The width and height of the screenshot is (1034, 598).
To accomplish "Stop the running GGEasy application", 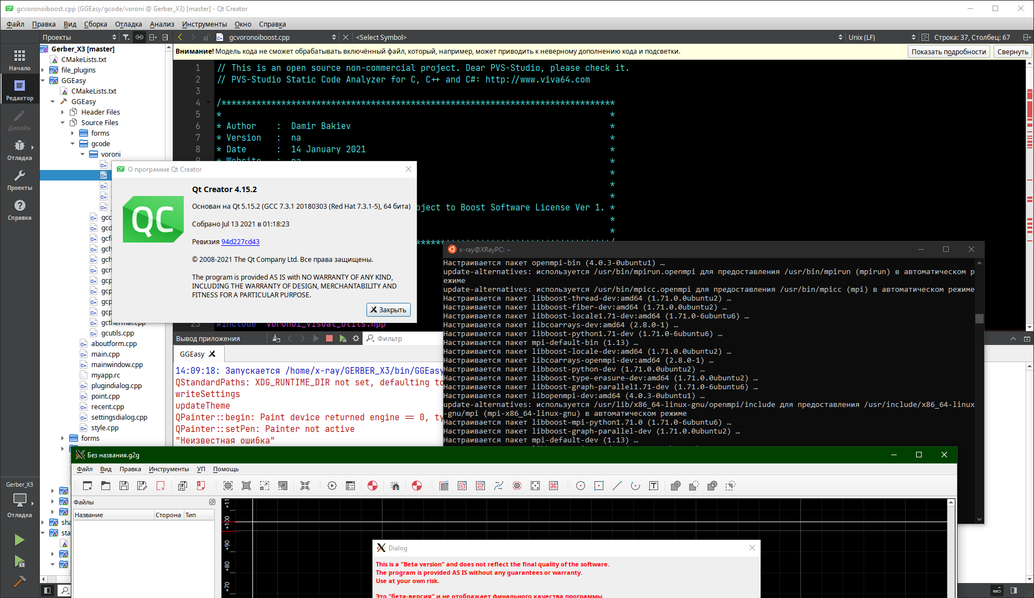I will pyautogui.click(x=329, y=338).
